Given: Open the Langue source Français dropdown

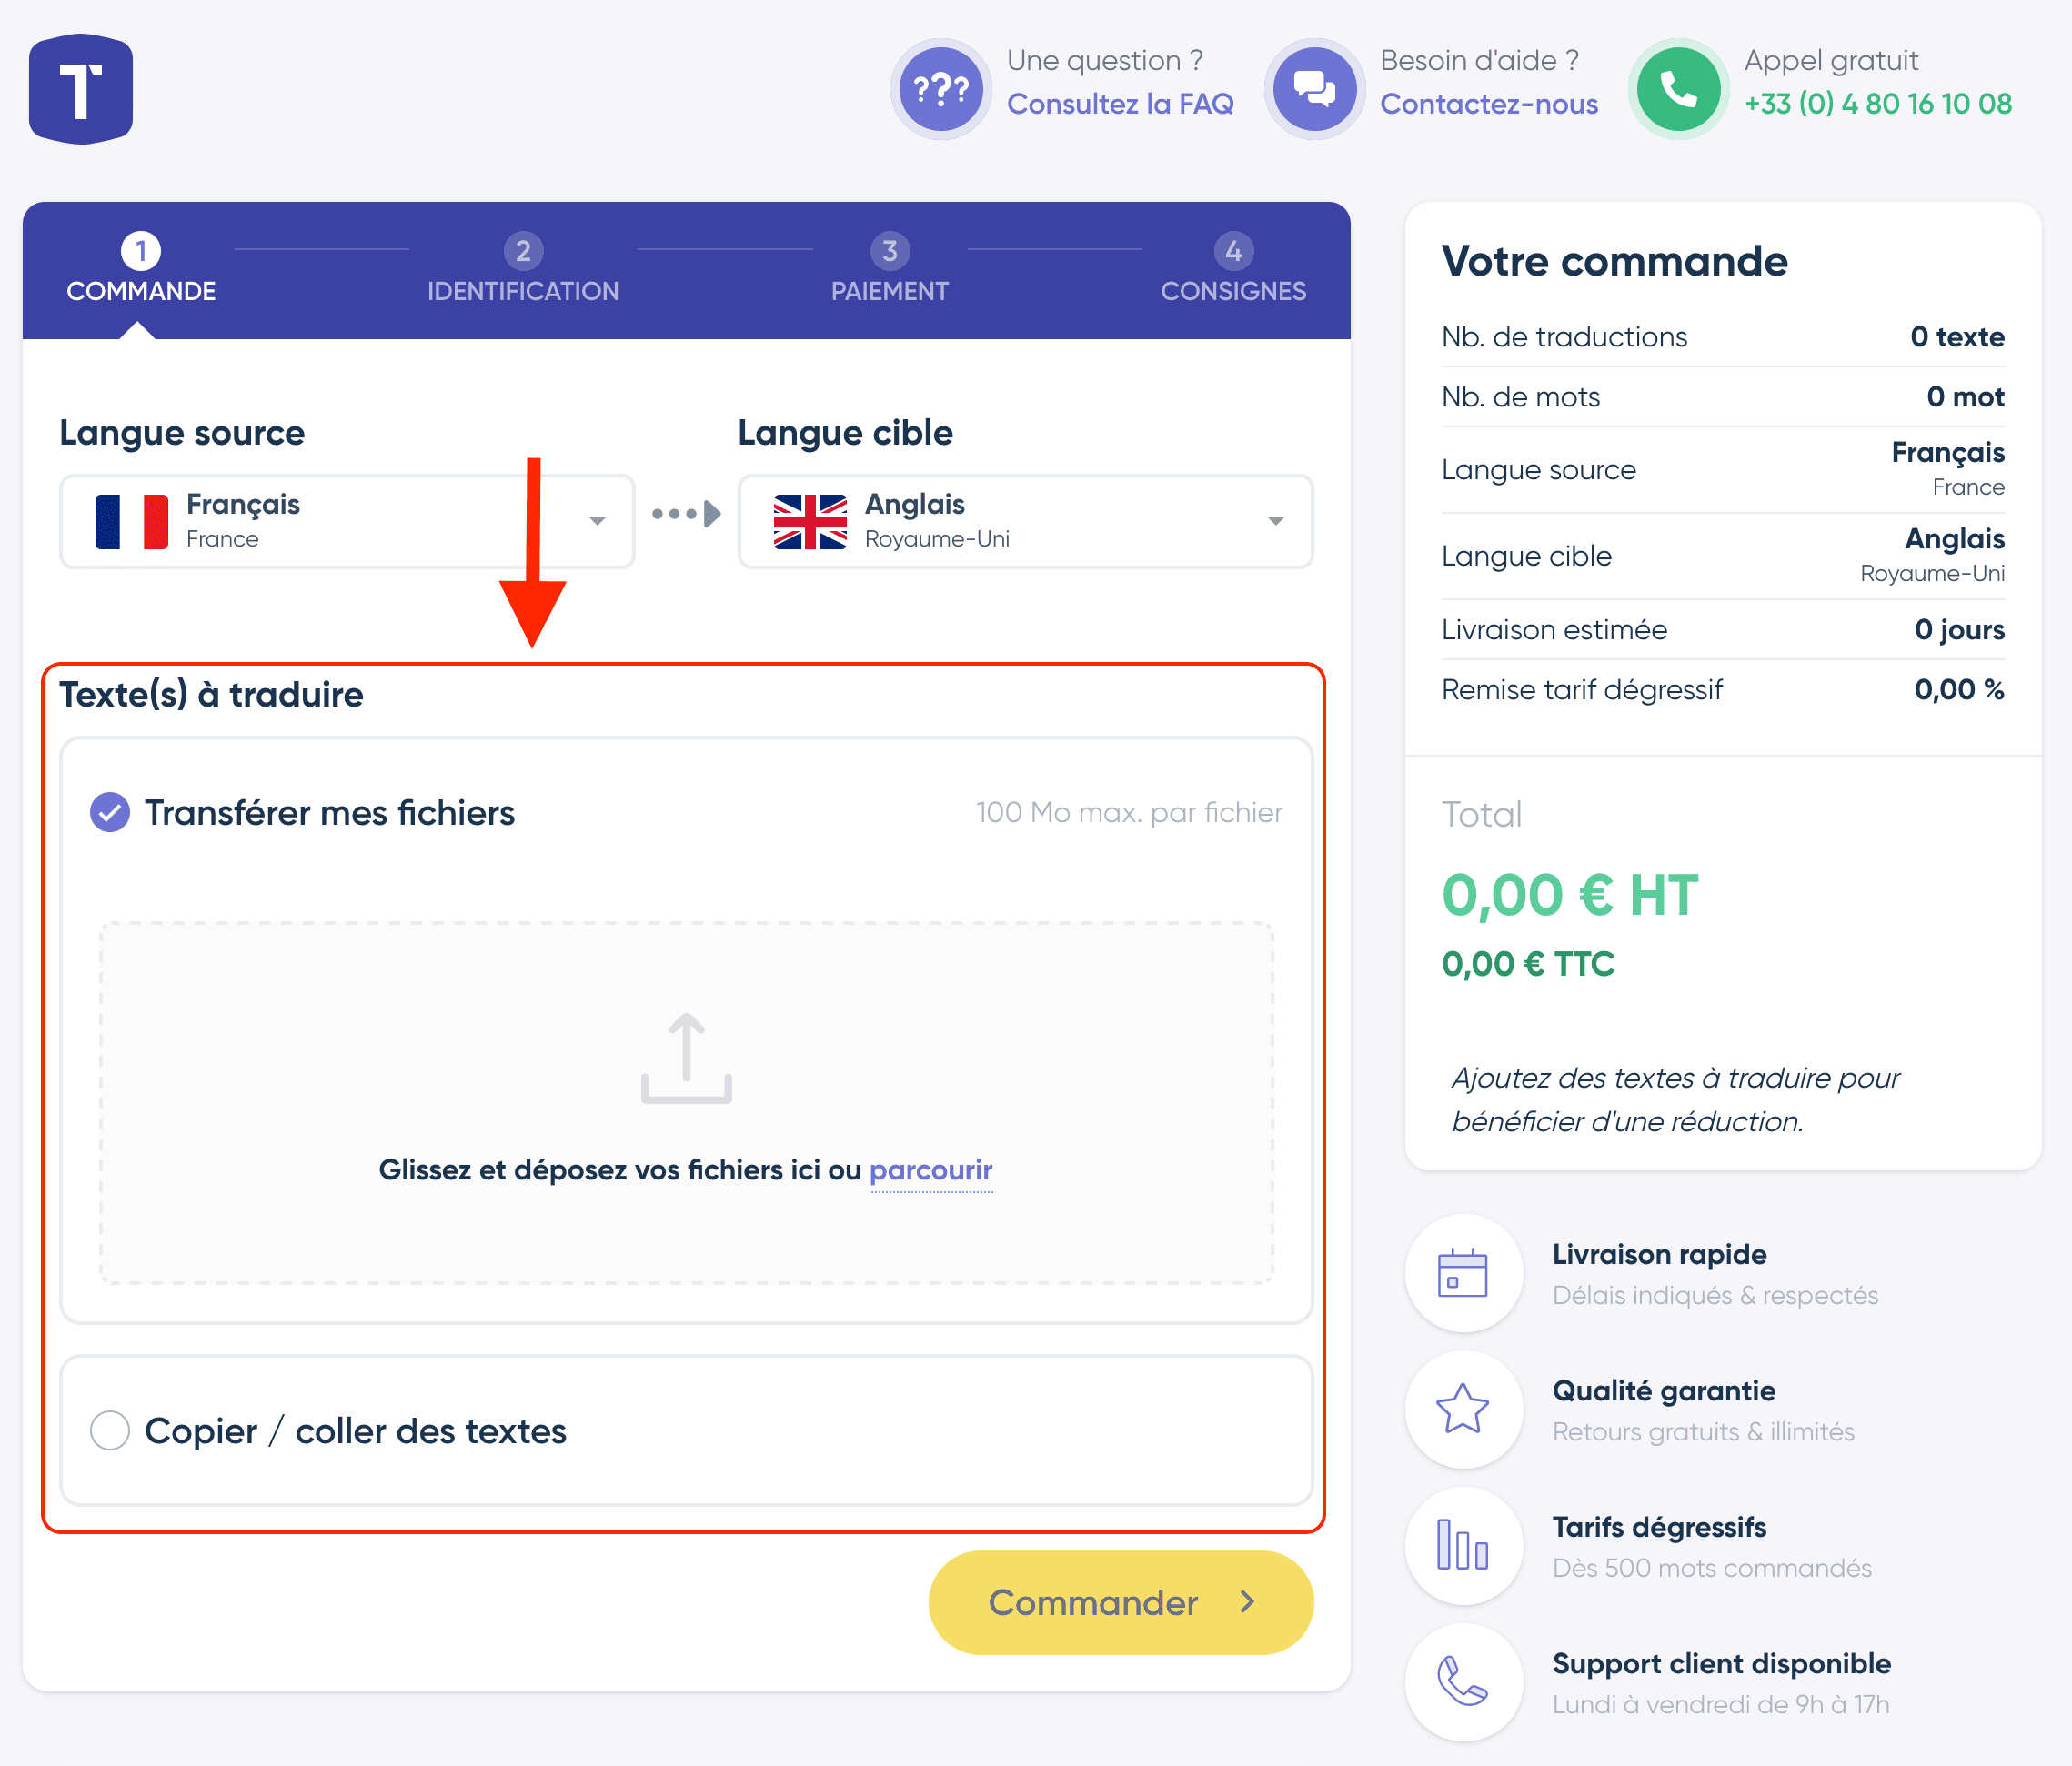Looking at the screenshot, I should pos(347,521).
